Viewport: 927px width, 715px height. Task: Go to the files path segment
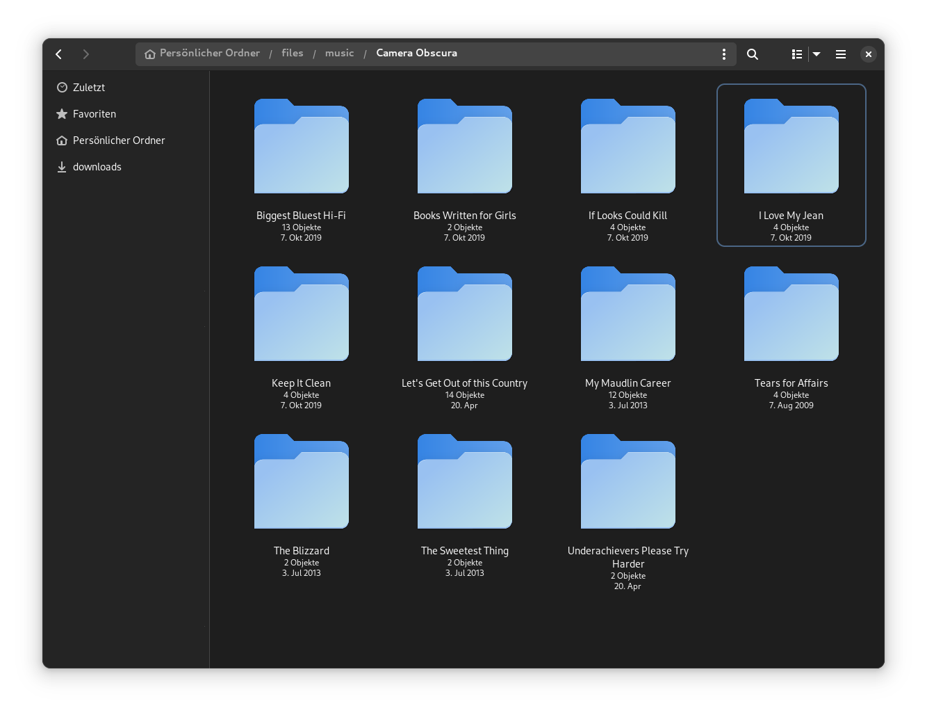point(293,54)
